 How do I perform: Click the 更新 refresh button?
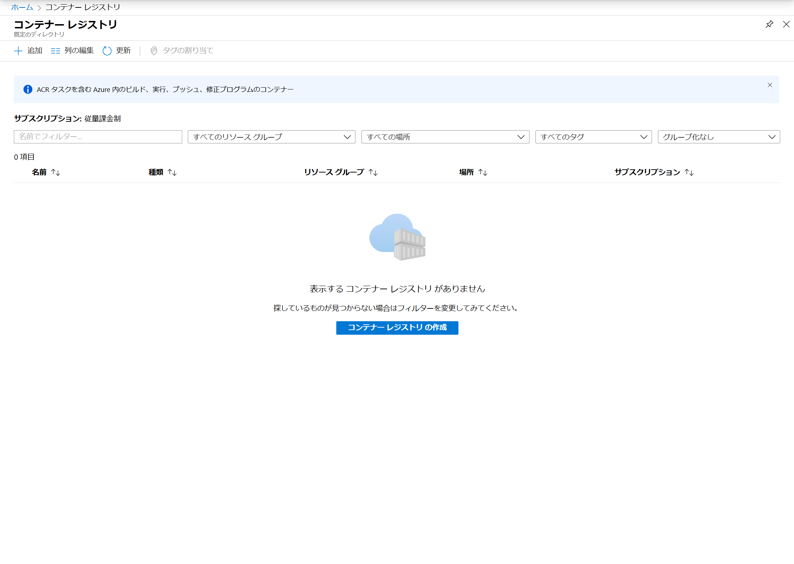tap(116, 51)
